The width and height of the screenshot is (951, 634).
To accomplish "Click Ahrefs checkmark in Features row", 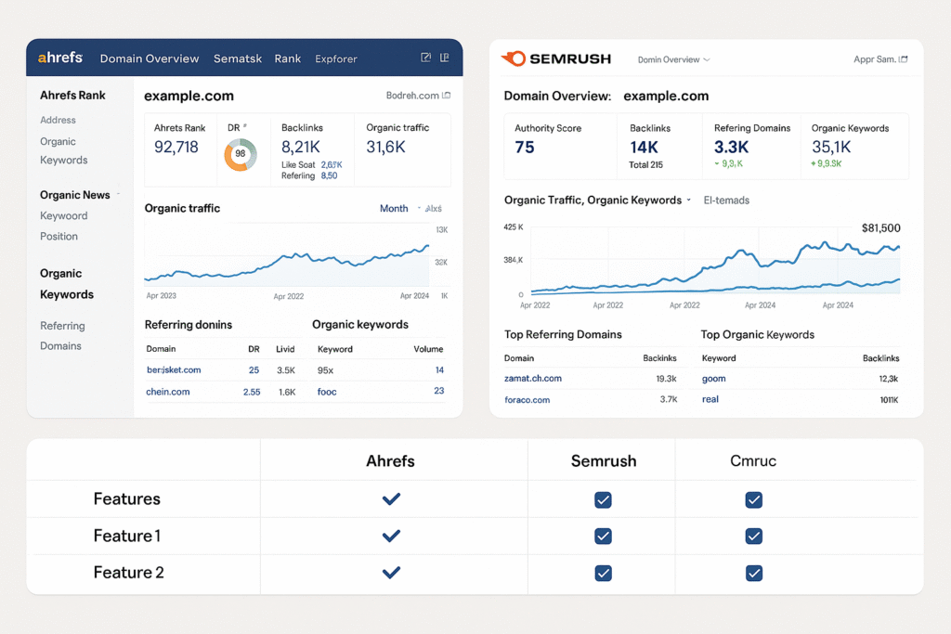I will [x=391, y=498].
